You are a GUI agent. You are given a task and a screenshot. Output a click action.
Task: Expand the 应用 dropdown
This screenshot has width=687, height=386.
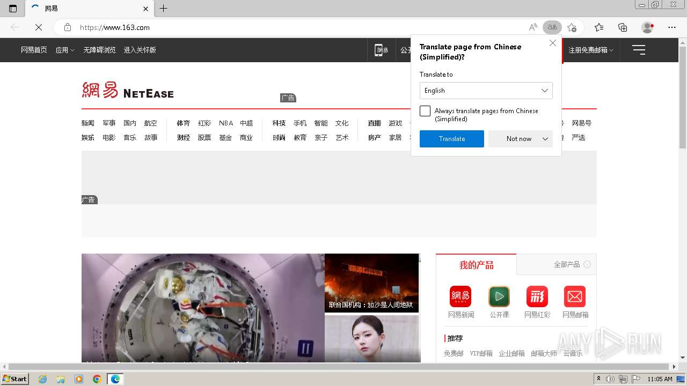65,50
